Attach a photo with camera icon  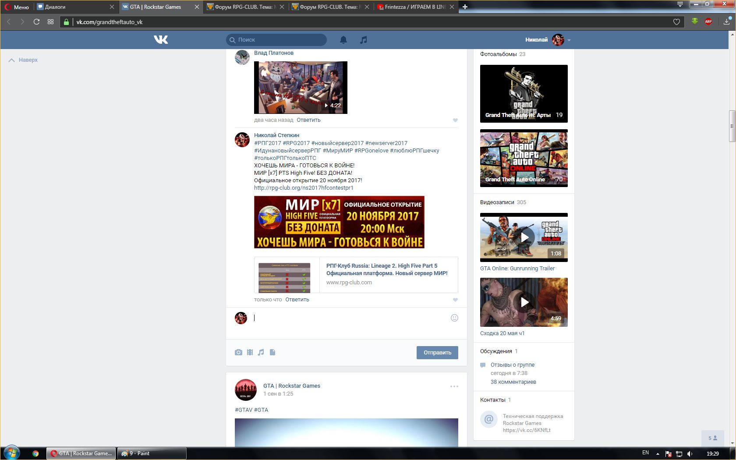[238, 352]
